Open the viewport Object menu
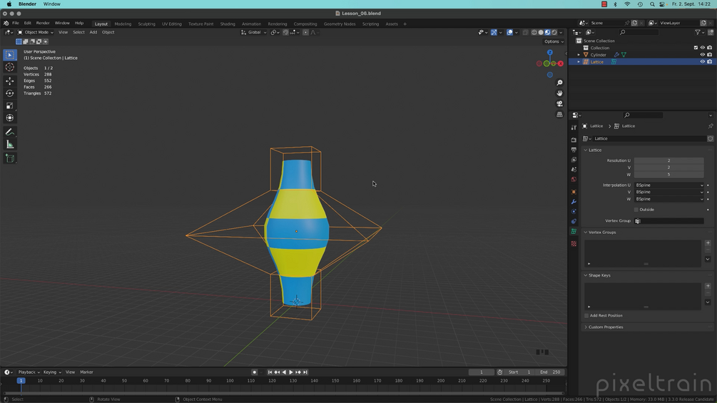The image size is (717, 403). pos(108,32)
